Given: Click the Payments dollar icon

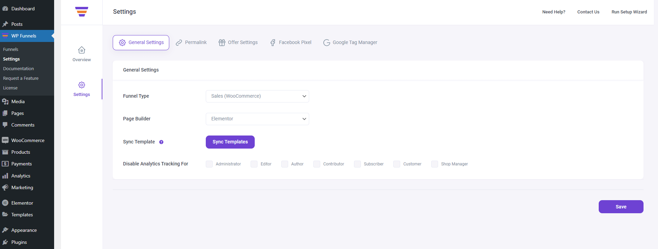Looking at the screenshot, I should click(5, 164).
